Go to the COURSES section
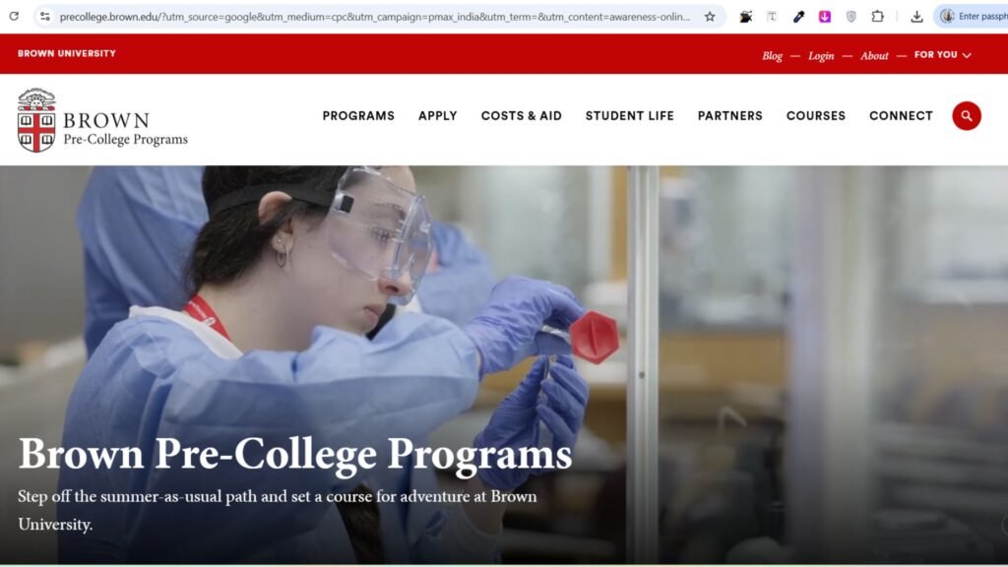 pyautogui.click(x=816, y=116)
